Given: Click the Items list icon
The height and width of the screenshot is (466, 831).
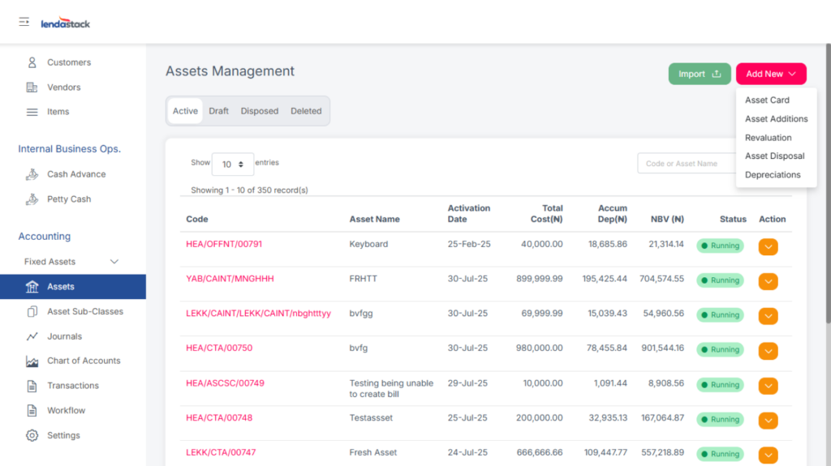Looking at the screenshot, I should (x=32, y=112).
